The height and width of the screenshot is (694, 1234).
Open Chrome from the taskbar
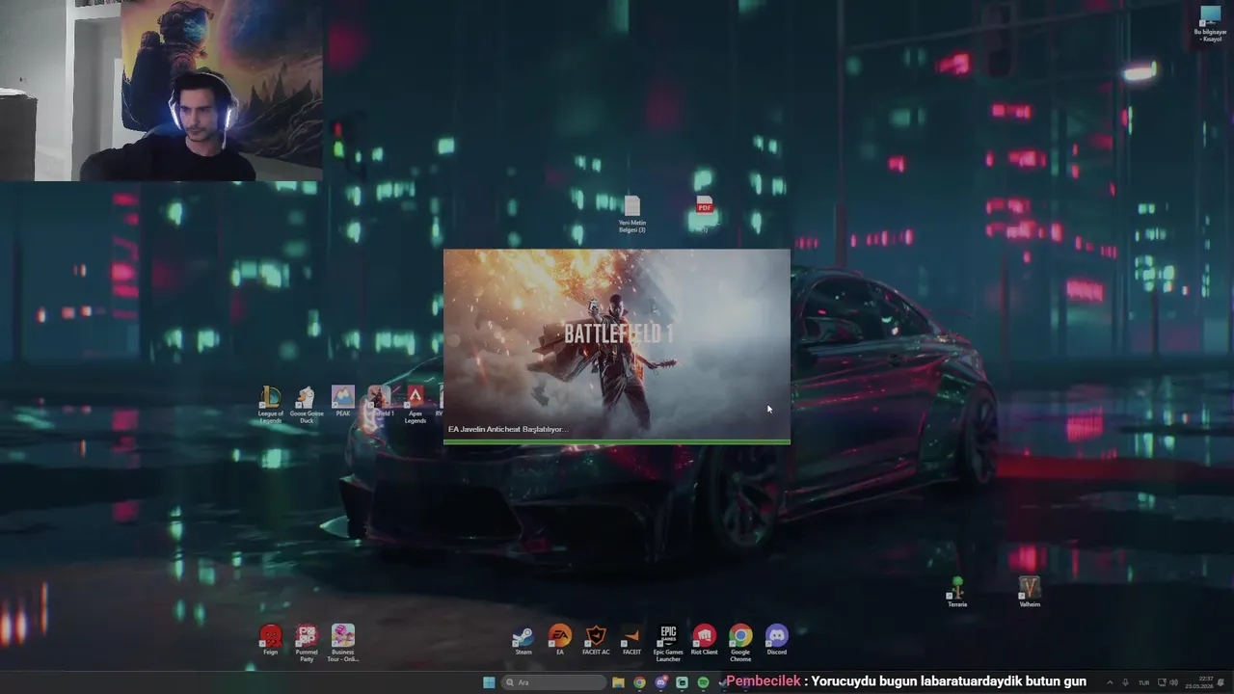[x=639, y=682]
